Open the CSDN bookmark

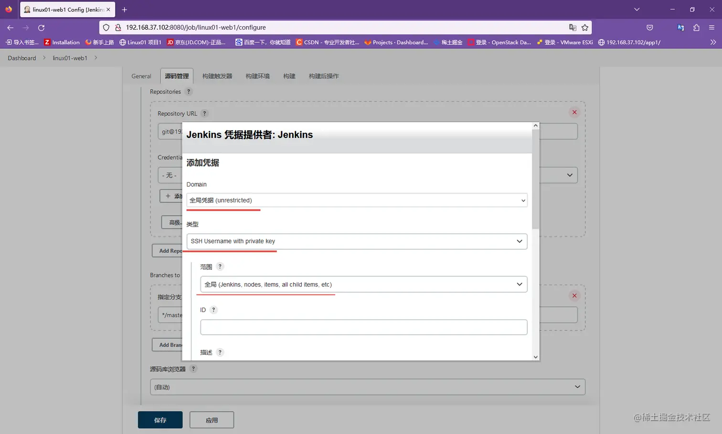328,42
